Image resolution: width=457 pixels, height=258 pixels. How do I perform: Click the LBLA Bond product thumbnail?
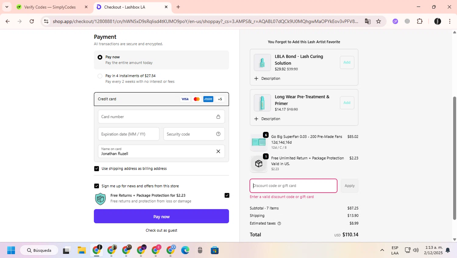(262, 62)
